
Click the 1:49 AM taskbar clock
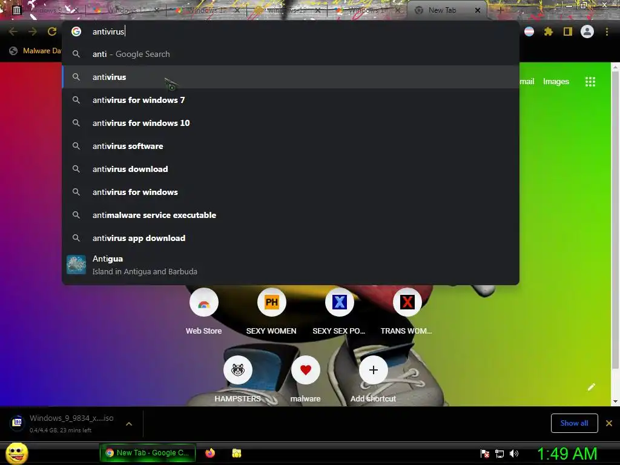[x=567, y=453]
